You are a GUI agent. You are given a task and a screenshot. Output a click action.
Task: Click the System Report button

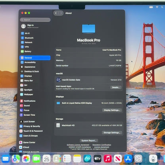pyautogui.click(x=89, y=140)
